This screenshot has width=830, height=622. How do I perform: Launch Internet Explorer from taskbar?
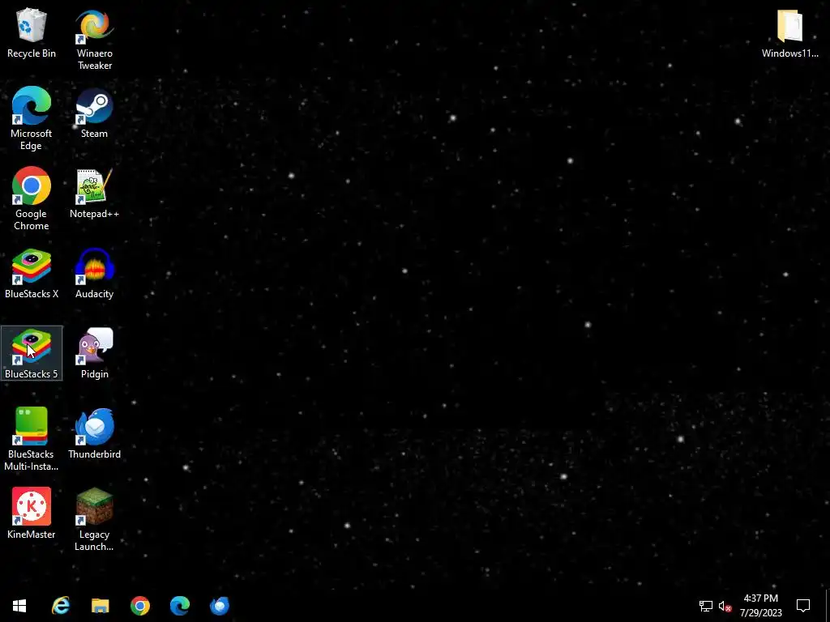(61, 606)
